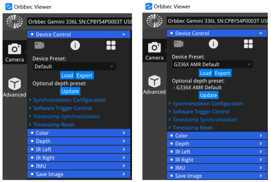Click Update under "- G336X AMR Default" preset

pyautogui.click(x=208, y=95)
